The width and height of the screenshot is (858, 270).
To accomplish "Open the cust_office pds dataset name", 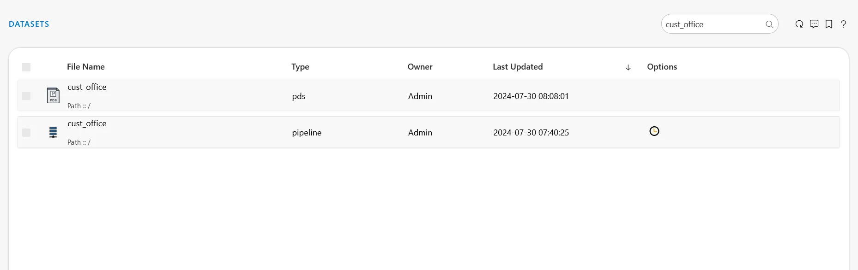I will pyautogui.click(x=87, y=87).
